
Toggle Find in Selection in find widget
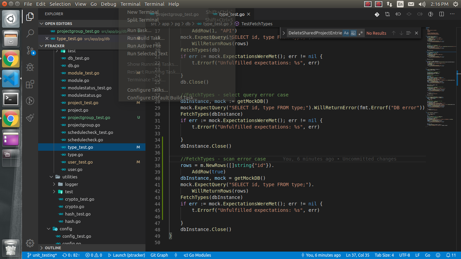409,33
